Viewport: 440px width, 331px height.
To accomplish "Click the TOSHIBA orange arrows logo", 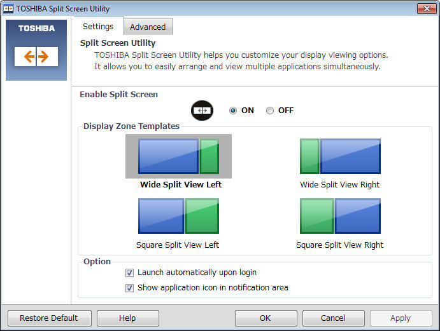I will pyautogui.click(x=36, y=57).
